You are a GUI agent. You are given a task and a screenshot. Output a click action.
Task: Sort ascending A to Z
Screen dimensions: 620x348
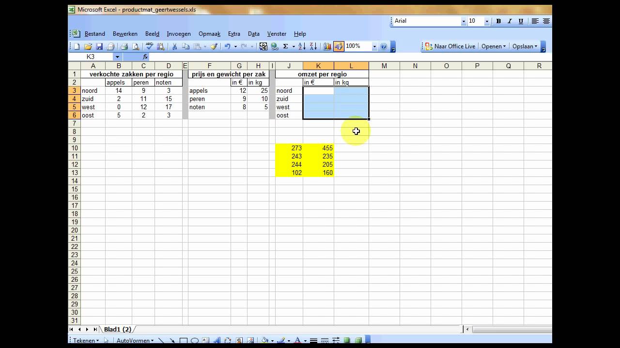pos(302,46)
